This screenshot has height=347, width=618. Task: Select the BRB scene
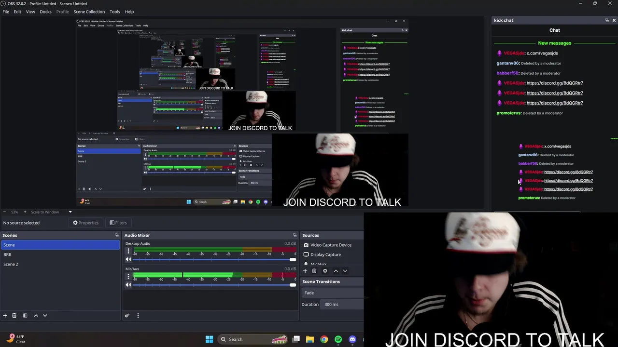click(x=60, y=254)
